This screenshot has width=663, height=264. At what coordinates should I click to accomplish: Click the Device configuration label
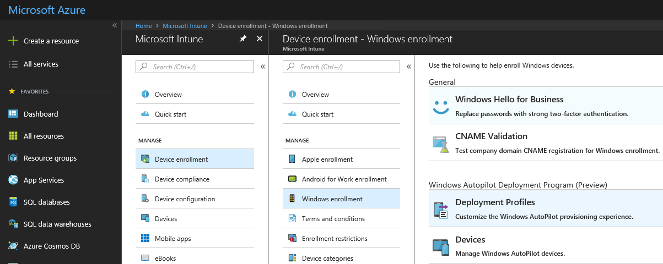[x=185, y=199]
